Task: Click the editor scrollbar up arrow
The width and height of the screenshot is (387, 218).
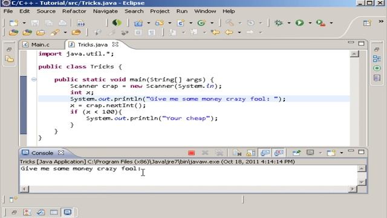Action: click(354, 54)
